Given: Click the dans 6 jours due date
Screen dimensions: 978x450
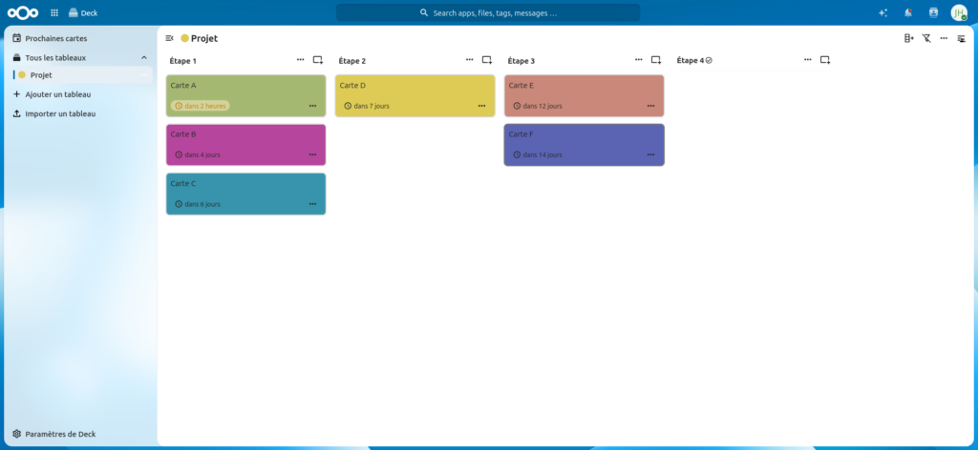Looking at the screenshot, I should click(198, 203).
